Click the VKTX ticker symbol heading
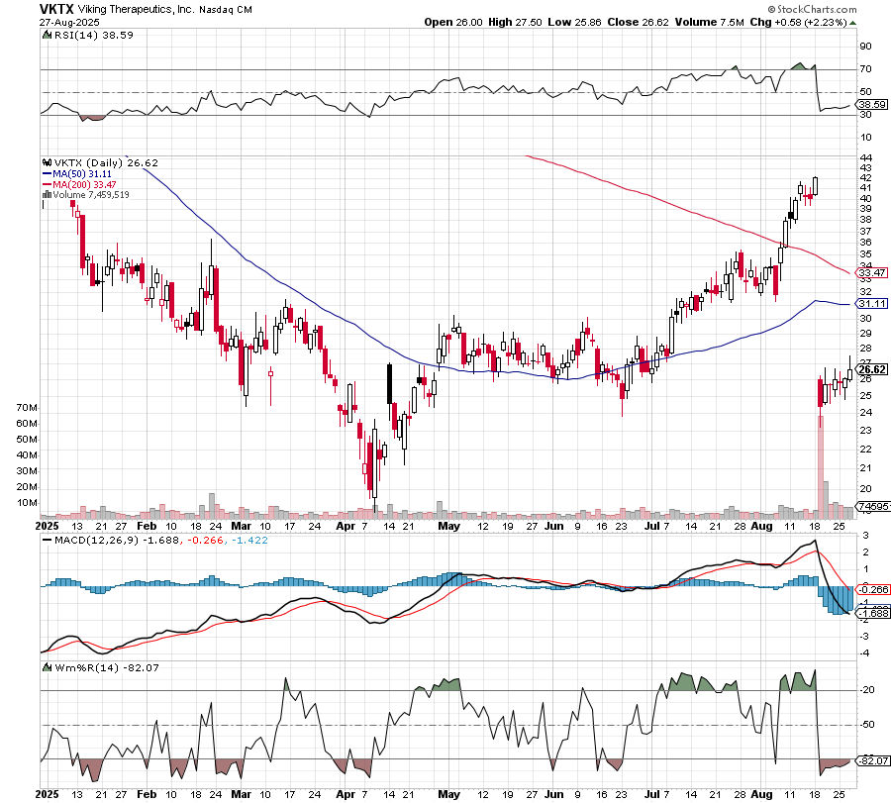891x803 pixels. tap(56, 9)
